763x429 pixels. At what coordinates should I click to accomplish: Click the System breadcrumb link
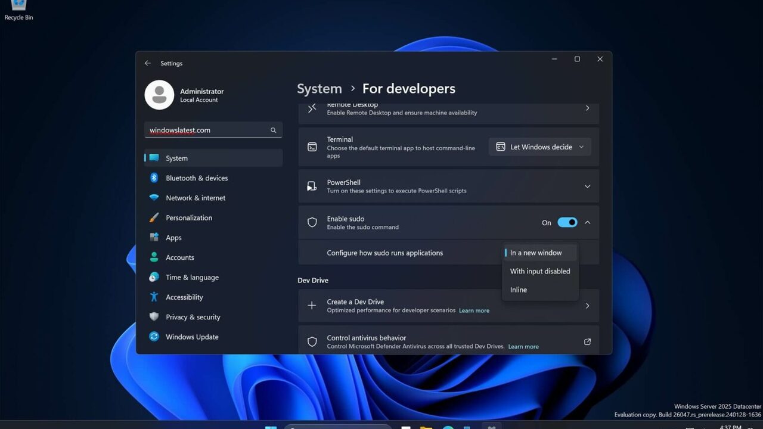click(x=320, y=89)
